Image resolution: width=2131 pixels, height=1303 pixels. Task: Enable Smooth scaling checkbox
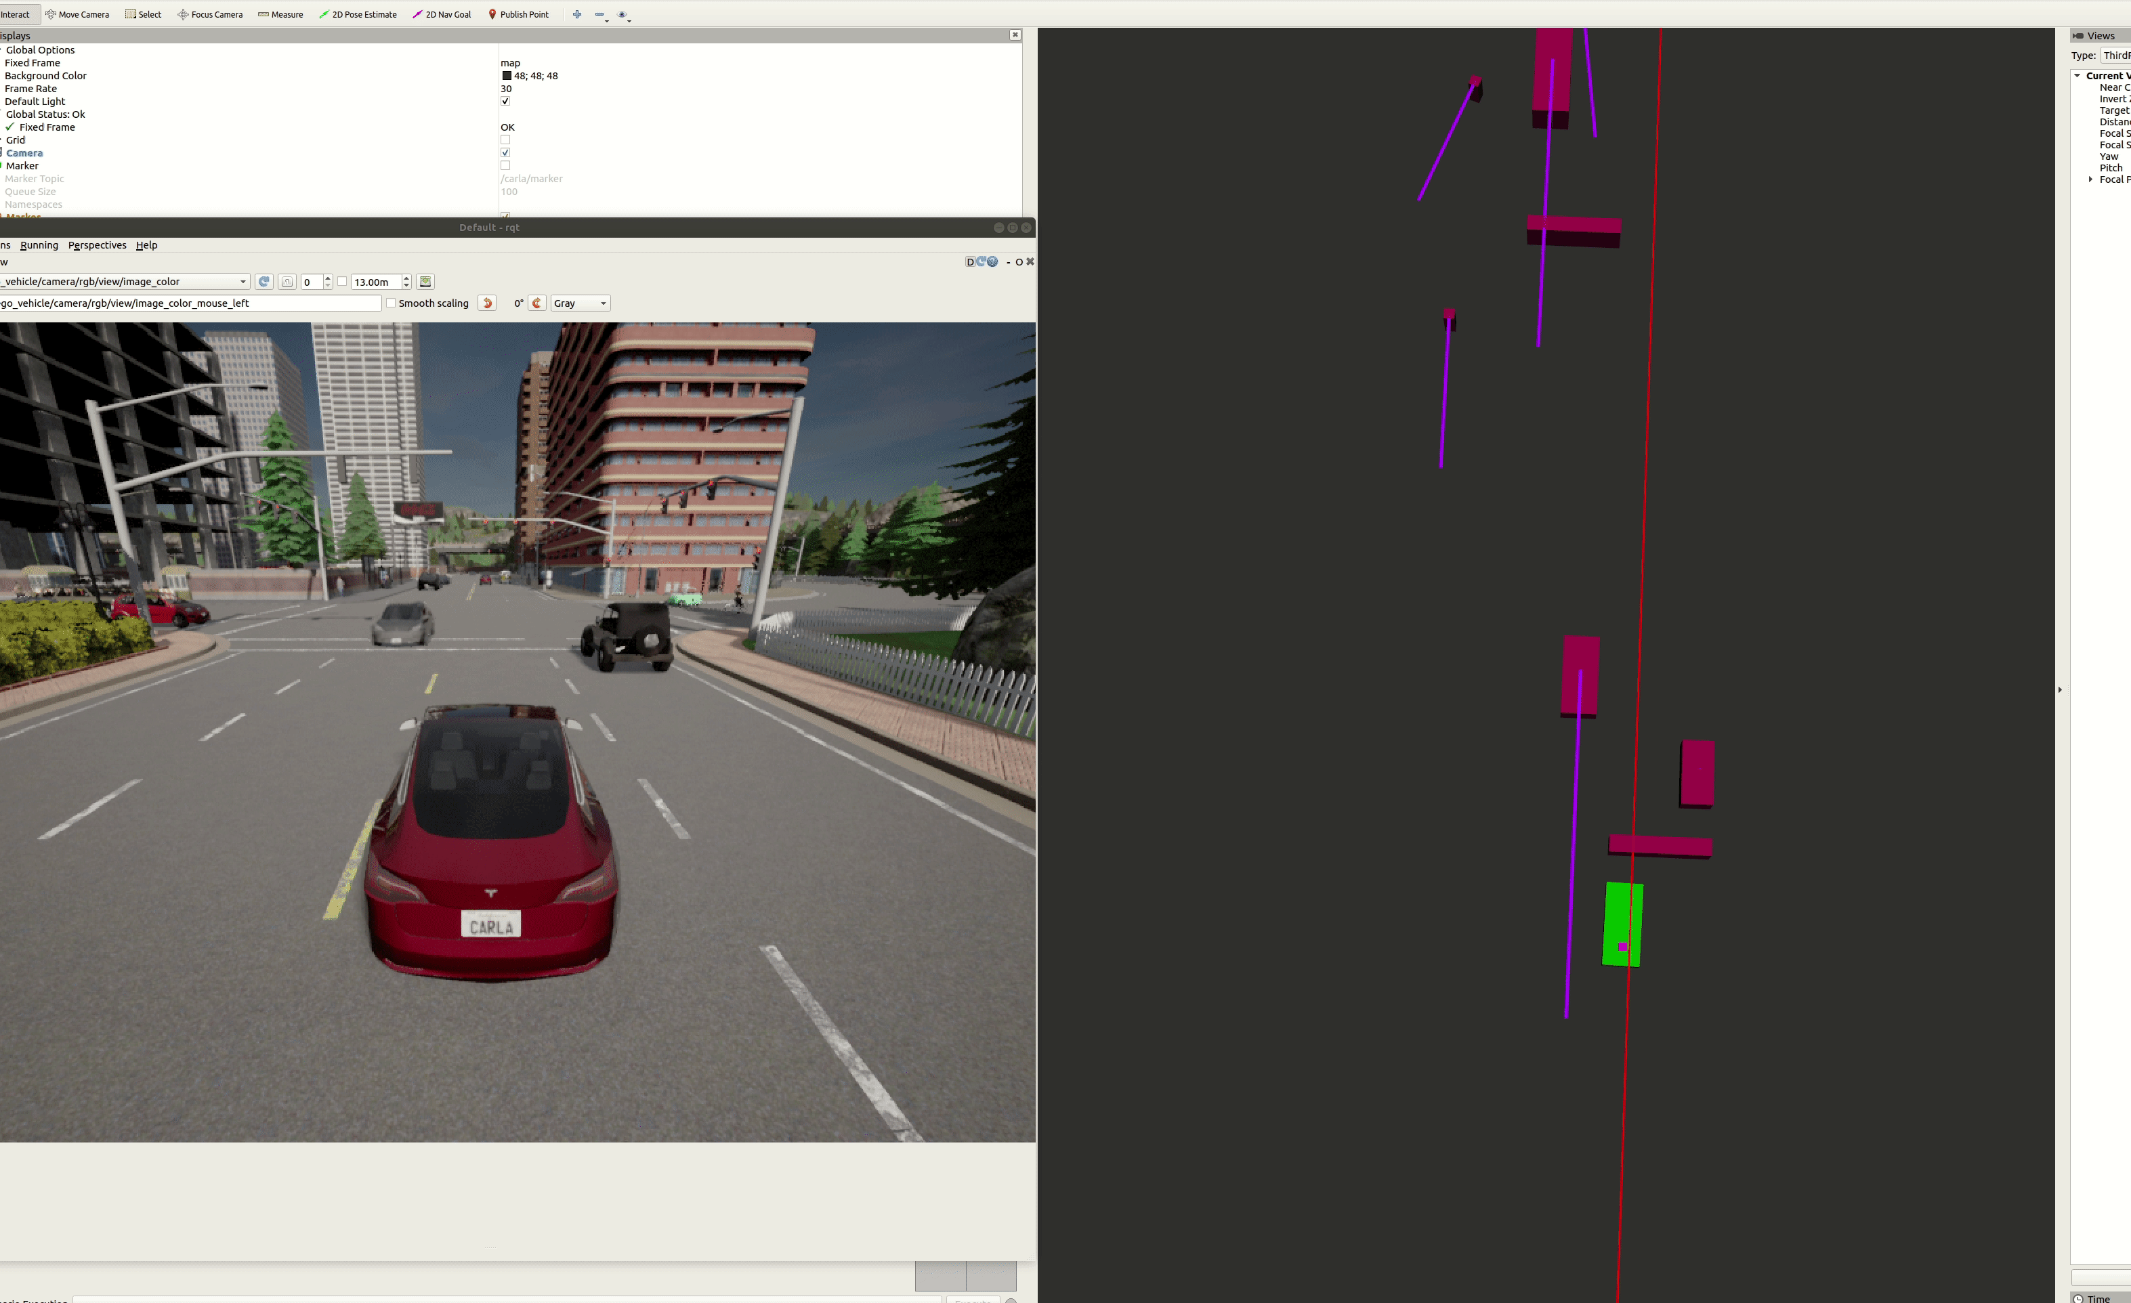click(x=391, y=303)
